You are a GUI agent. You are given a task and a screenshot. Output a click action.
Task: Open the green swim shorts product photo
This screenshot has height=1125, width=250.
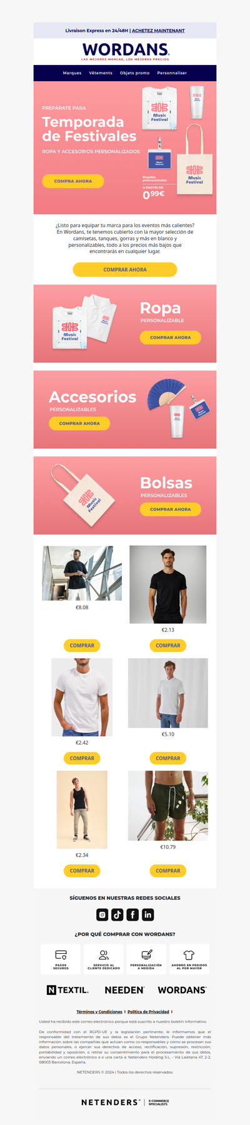point(168,806)
